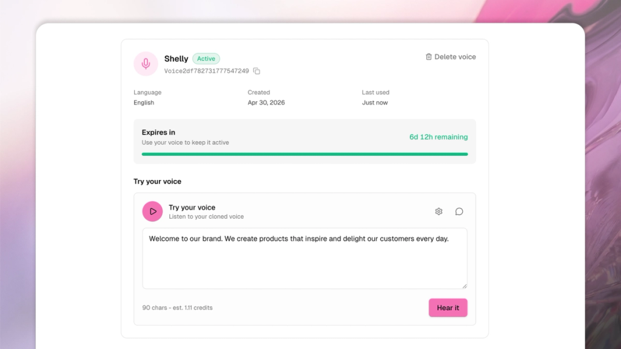
Task: Select the pink microphone avatar for Shelly
Action: [x=145, y=64]
